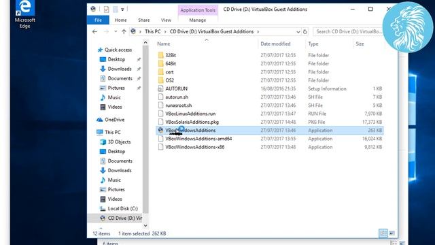Go forward with the forward arrow

(x=106, y=32)
